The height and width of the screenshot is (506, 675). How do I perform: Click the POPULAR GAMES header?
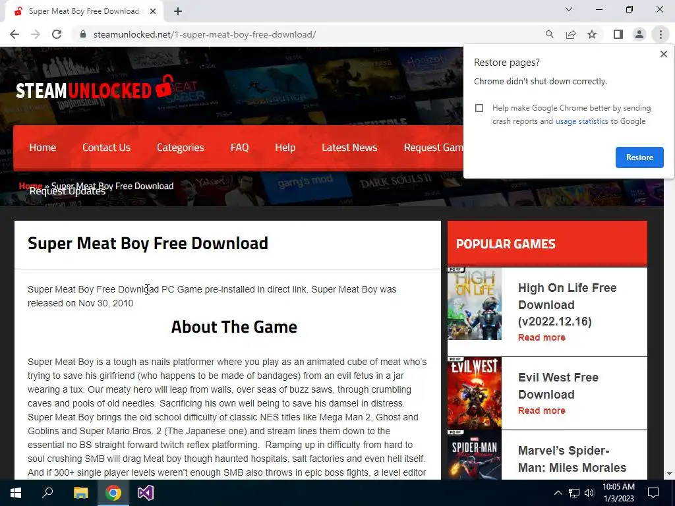pos(506,244)
